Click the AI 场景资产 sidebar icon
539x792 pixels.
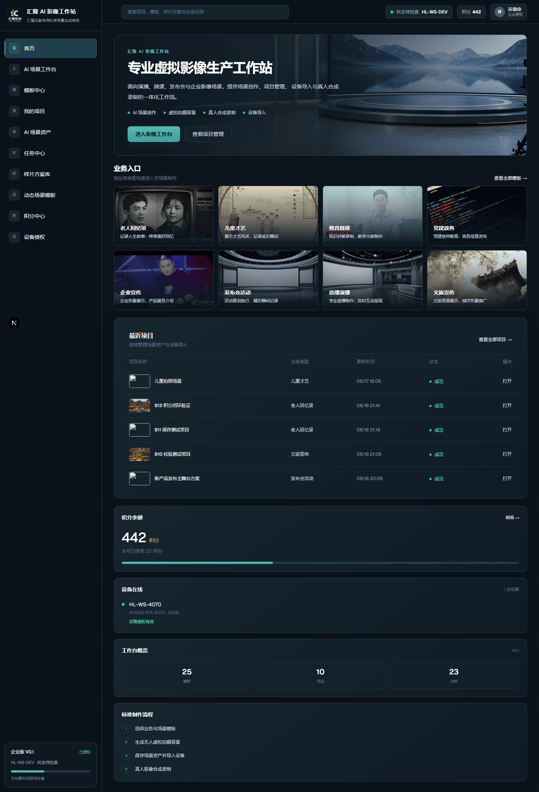14,132
